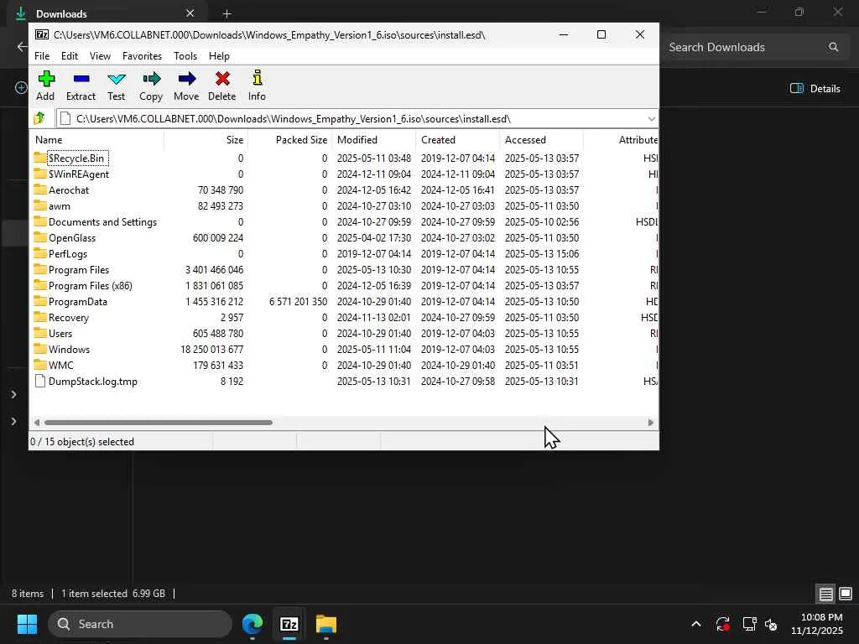Click the Extract toolbar icon
The height and width of the screenshot is (644, 859).
[81, 79]
